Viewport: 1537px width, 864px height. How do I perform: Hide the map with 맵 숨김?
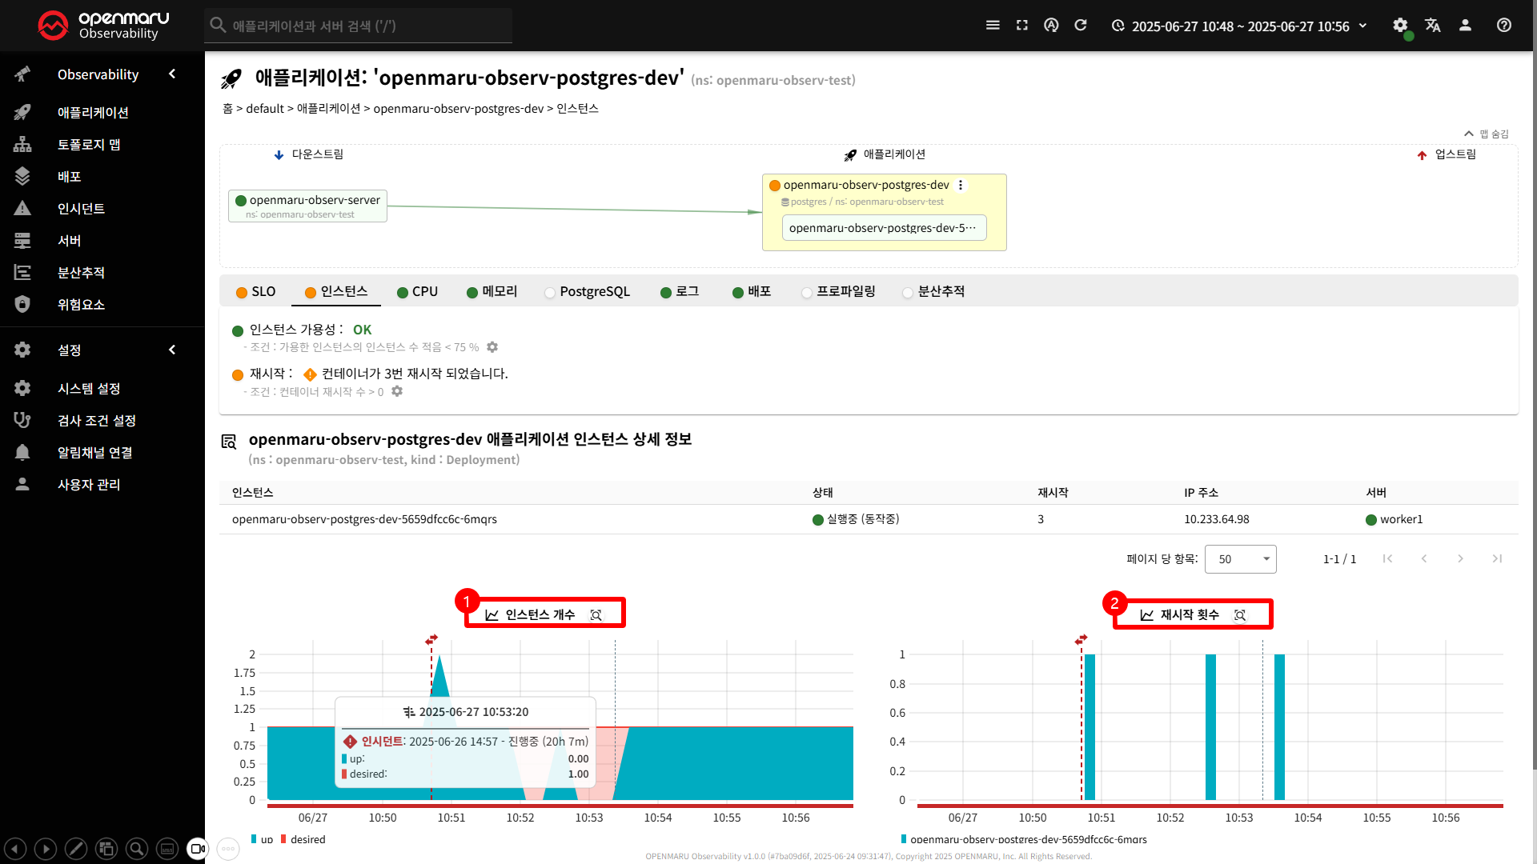click(x=1487, y=134)
